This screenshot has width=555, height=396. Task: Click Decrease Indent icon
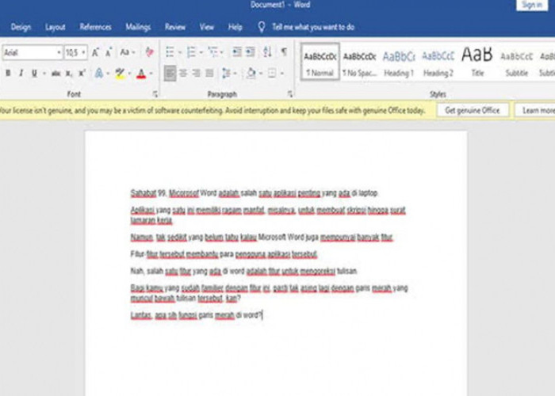click(237, 52)
